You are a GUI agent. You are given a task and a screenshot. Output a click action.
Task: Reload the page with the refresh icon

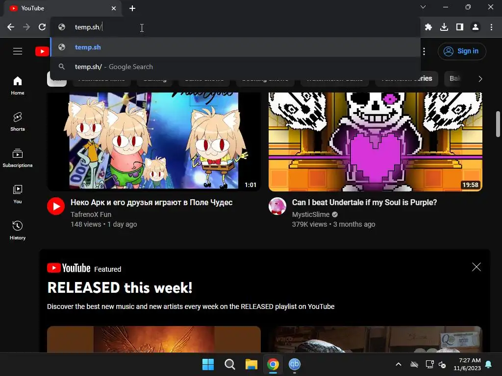click(x=42, y=27)
